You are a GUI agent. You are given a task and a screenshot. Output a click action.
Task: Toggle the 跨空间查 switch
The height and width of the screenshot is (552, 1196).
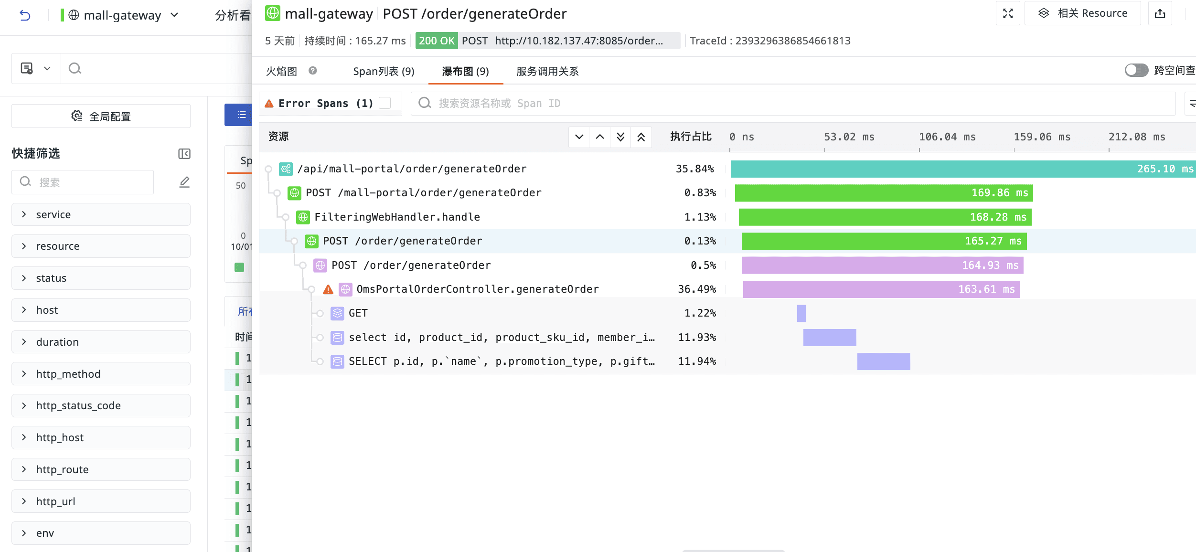pos(1136,70)
